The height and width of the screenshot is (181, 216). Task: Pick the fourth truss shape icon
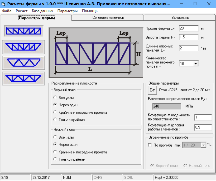coord(23,78)
